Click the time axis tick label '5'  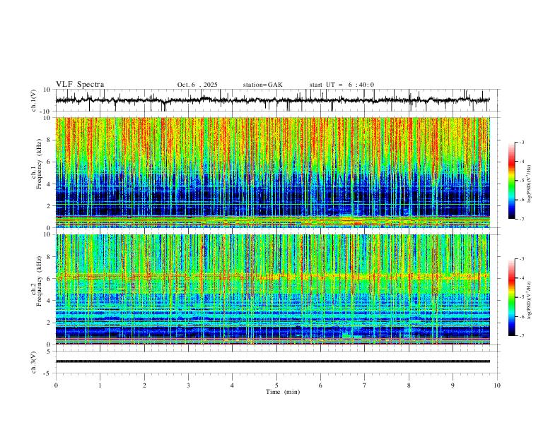tap(276, 385)
